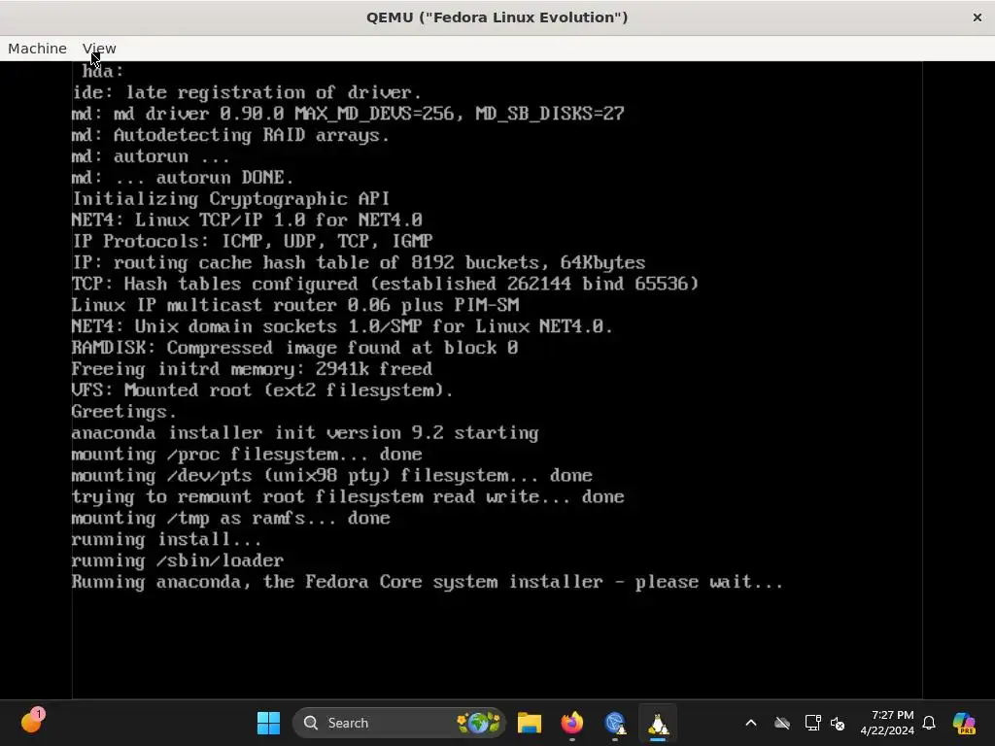Click the line 'running /sbin/loader'
The image size is (995, 746).
177,560
